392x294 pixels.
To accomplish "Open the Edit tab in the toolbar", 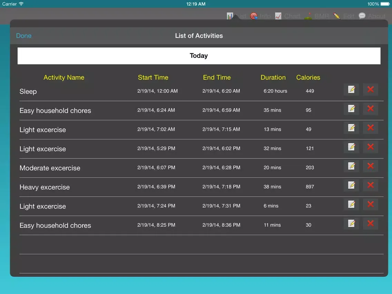I will click(x=344, y=16).
